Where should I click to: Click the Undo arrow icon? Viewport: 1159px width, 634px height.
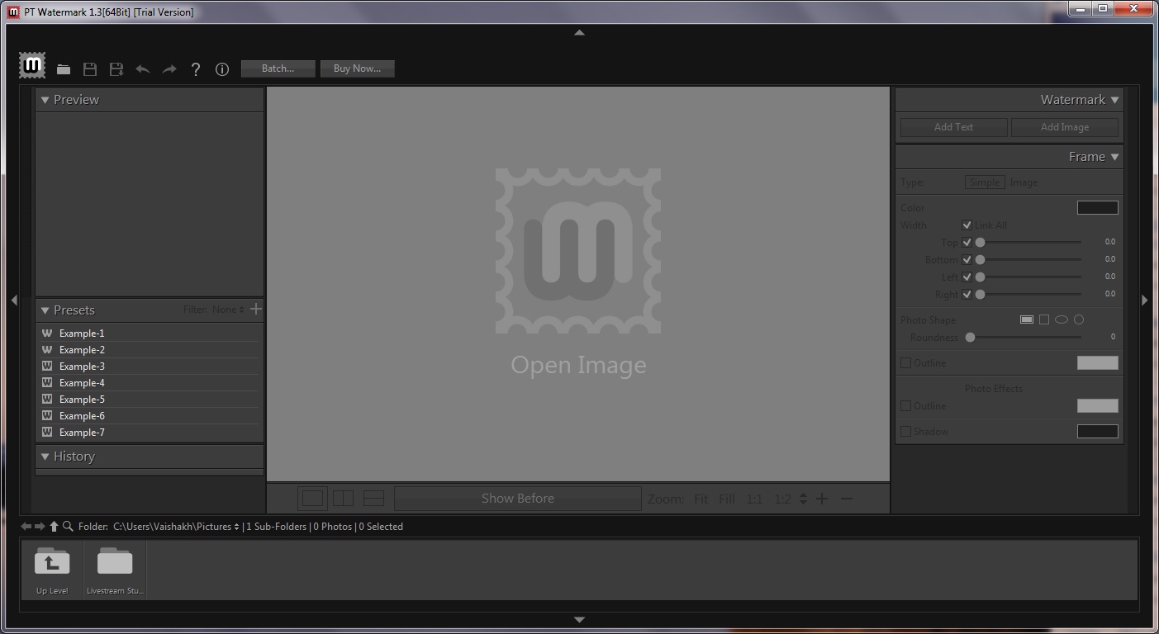pyautogui.click(x=143, y=69)
